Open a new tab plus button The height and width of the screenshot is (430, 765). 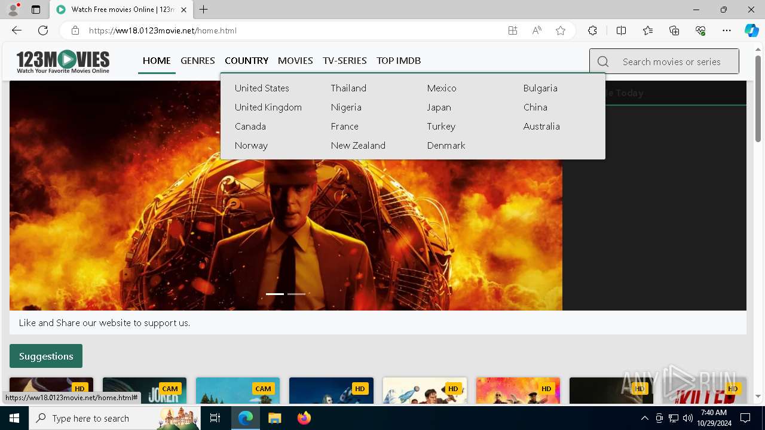(204, 10)
